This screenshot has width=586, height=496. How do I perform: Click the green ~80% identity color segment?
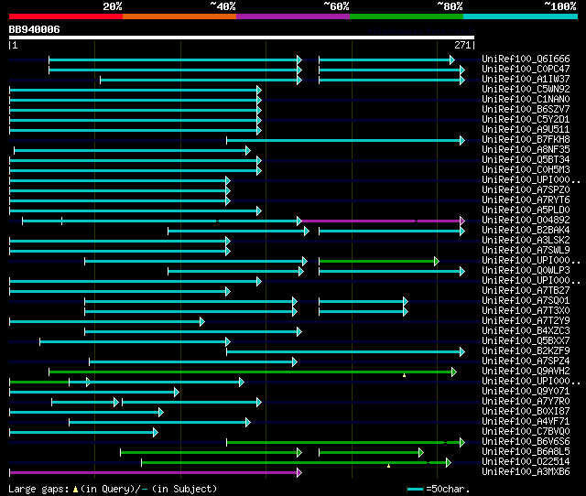tap(406, 16)
